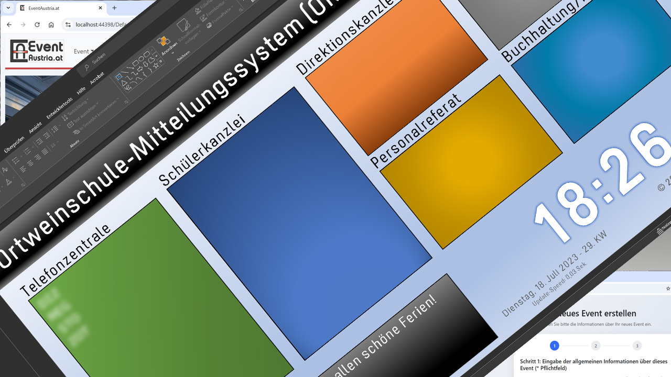This screenshot has height=377, width=671.
Task: Click the Notizen button in PowerPoint status bar
Action: 663,227
